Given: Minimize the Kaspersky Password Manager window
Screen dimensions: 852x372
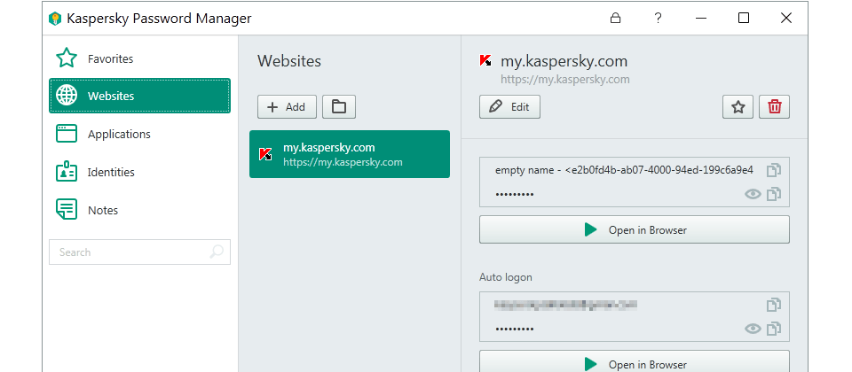Looking at the screenshot, I should click(x=700, y=18).
